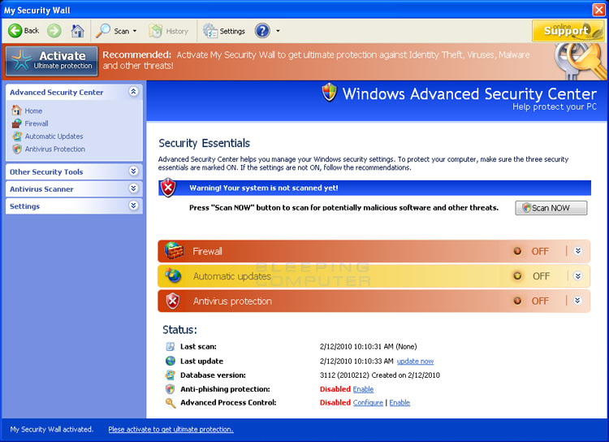The height and width of the screenshot is (442, 609).
Task: Click the Security Essentials heading
Action: click(x=205, y=144)
